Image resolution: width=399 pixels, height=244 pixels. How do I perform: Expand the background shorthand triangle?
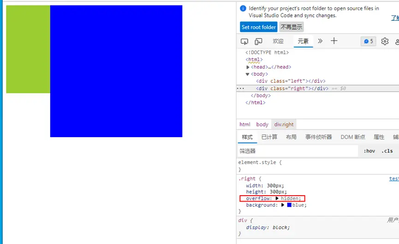click(282, 205)
